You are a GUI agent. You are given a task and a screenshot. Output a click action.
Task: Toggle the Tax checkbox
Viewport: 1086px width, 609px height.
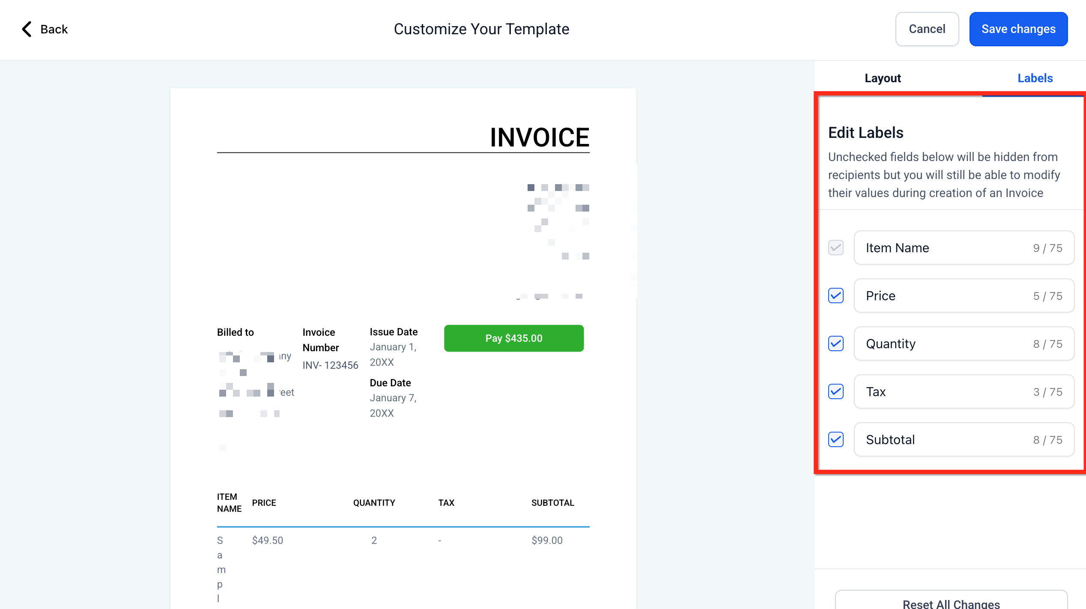coord(835,391)
